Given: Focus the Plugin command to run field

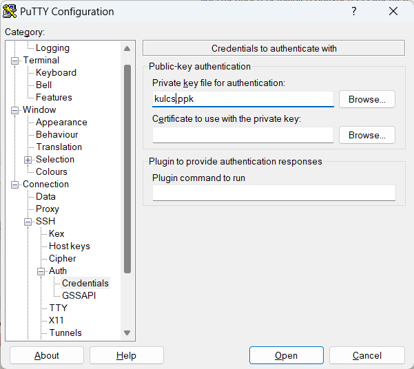Looking at the screenshot, I should [273, 193].
